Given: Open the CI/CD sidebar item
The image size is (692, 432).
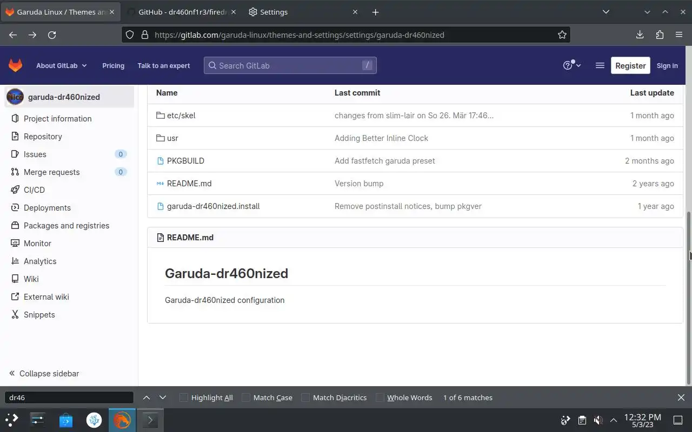Looking at the screenshot, I should point(69,190).
